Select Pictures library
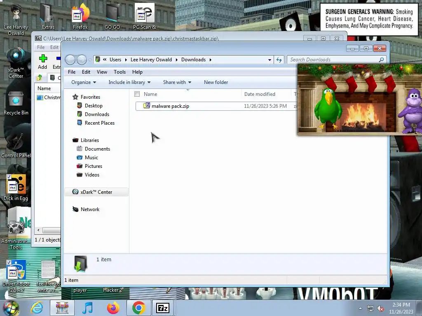 [x=94, y=166]
